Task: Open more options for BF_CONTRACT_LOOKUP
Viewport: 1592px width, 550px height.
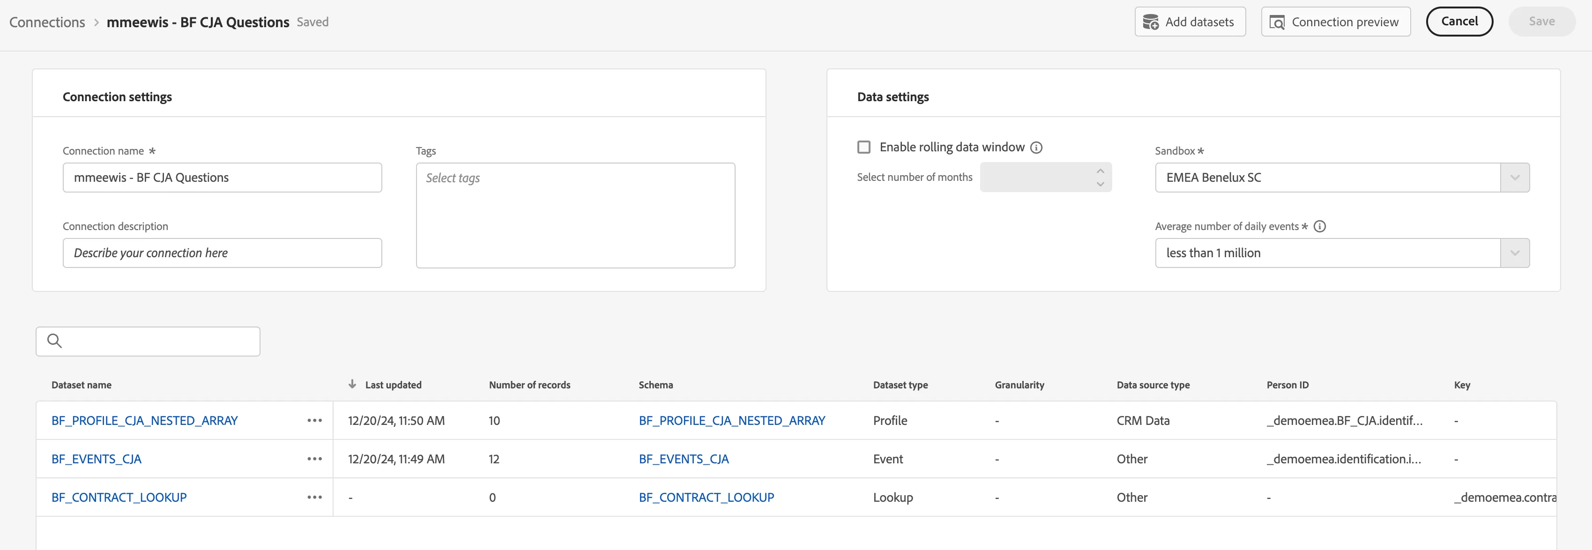Action: pyautogui.click(x=314, y=497)
